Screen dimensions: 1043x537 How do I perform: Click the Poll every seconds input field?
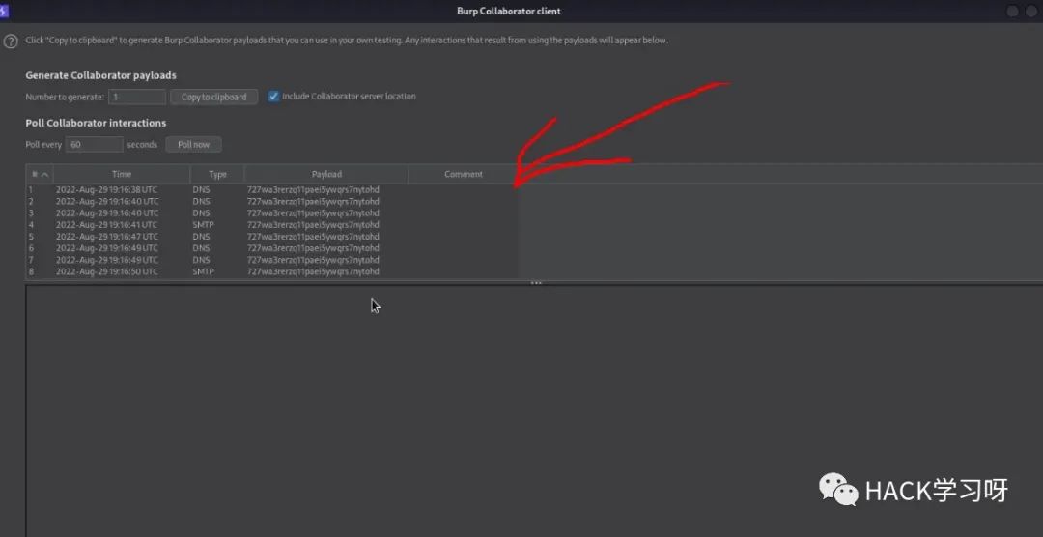[95, 145]
